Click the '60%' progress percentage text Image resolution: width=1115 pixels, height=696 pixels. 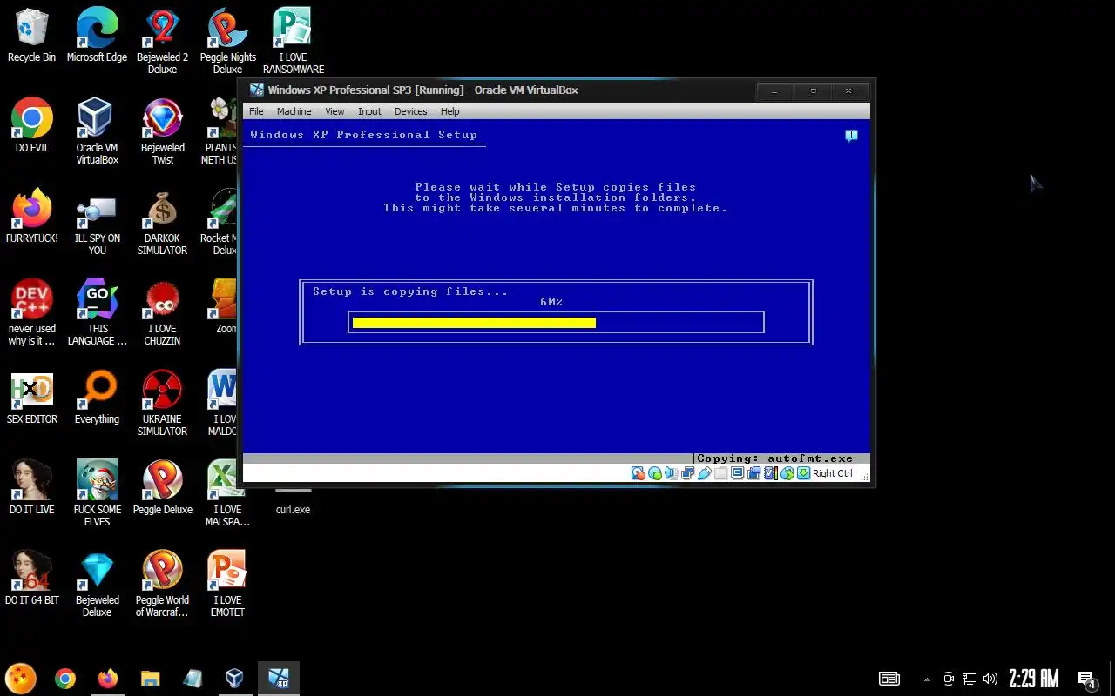tap(551, 302)
